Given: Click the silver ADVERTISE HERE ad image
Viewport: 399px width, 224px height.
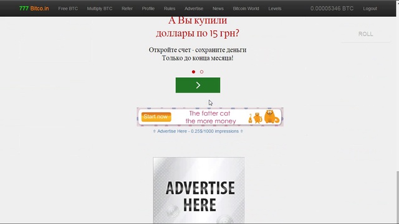Looking at the screenshot, I should [x=199, y=190].
